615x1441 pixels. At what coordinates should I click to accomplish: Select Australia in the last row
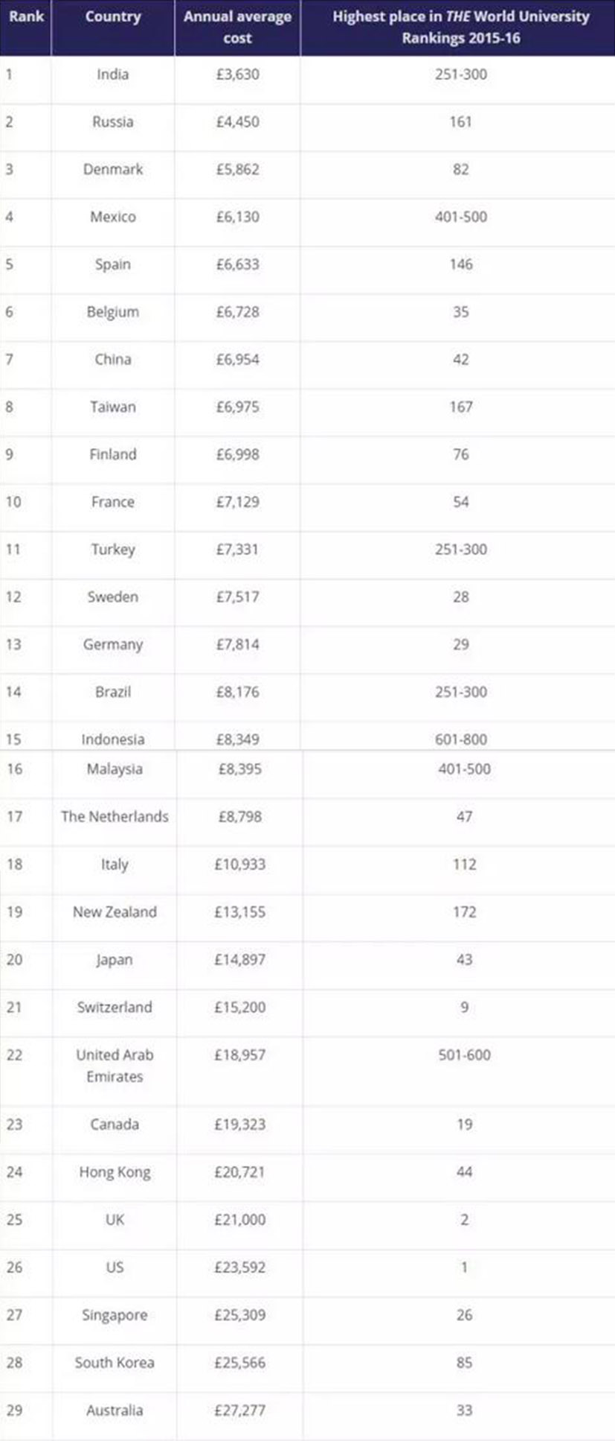[115, 1410]
